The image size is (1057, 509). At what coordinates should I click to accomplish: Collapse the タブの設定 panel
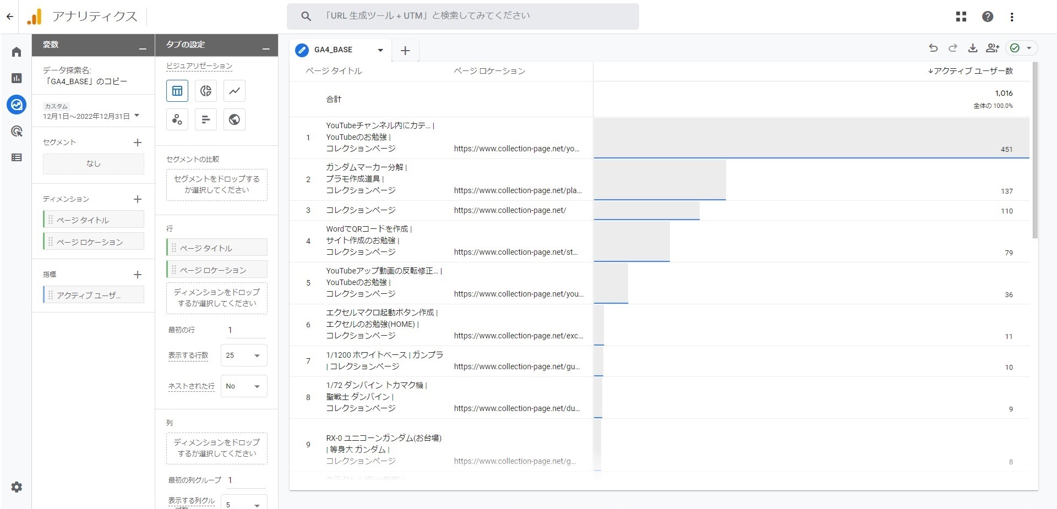(266, 49)
